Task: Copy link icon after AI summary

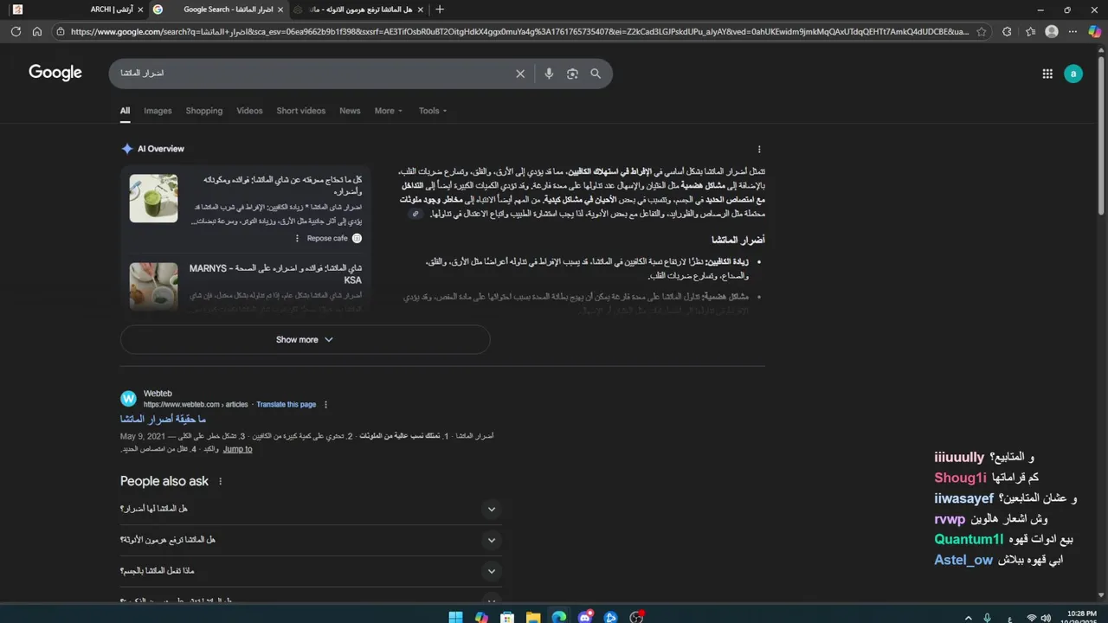Action: (415, 214)
